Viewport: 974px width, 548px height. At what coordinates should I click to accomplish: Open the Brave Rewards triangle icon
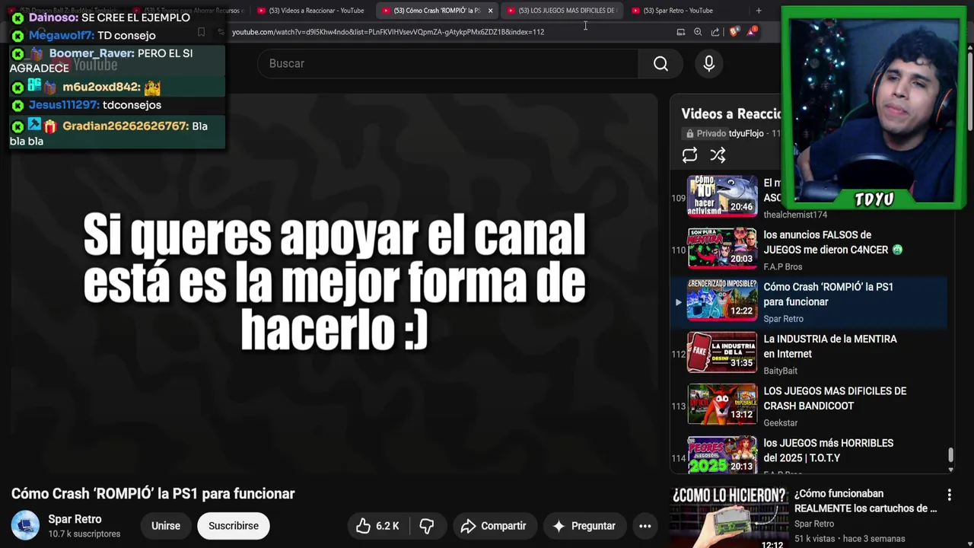(752, 31)
